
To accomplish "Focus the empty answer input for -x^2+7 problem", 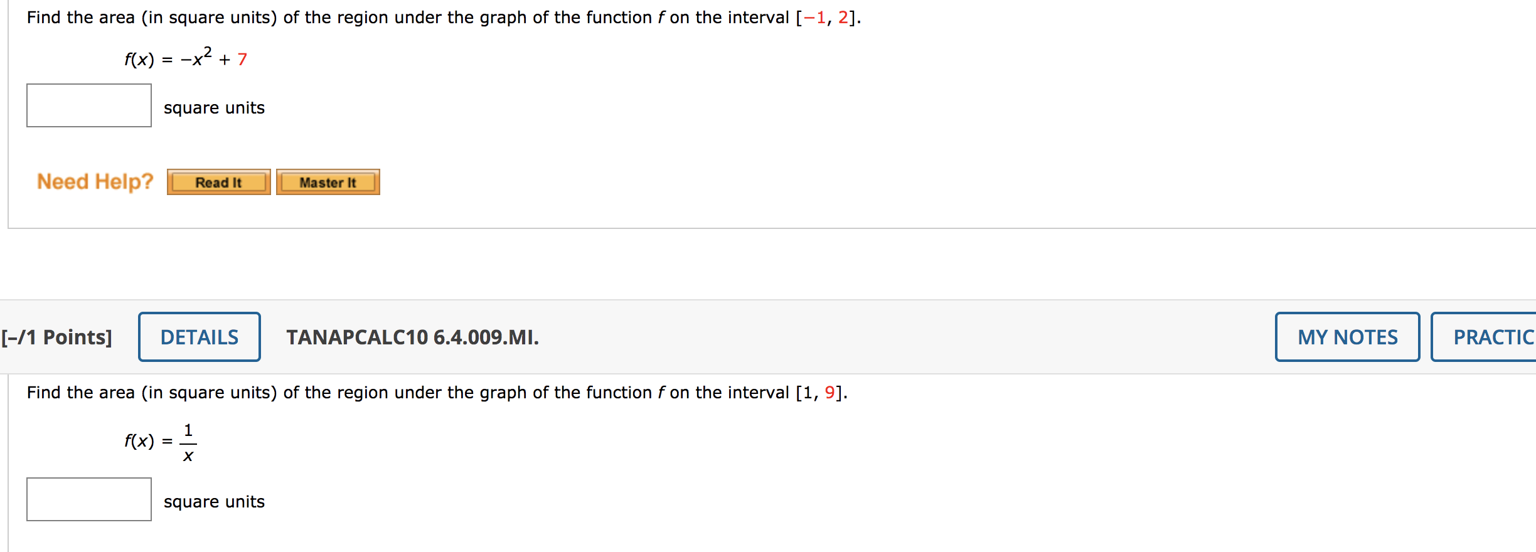I will click(88, 105).
